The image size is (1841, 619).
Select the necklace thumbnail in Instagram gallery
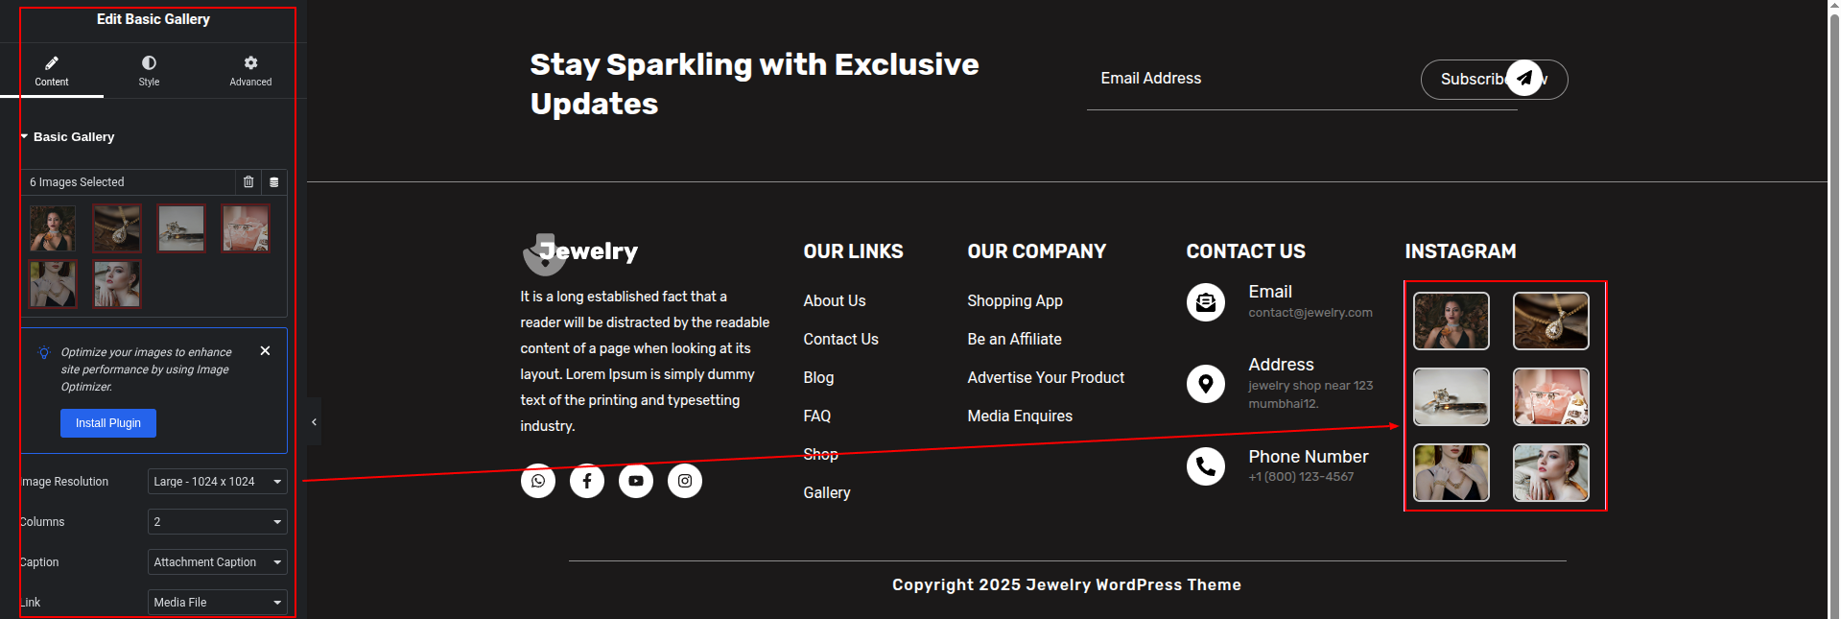tap(1550, 321)
